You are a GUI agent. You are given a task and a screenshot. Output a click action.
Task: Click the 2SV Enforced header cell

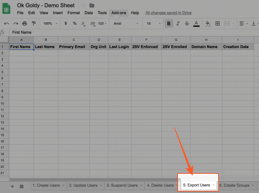146,47
